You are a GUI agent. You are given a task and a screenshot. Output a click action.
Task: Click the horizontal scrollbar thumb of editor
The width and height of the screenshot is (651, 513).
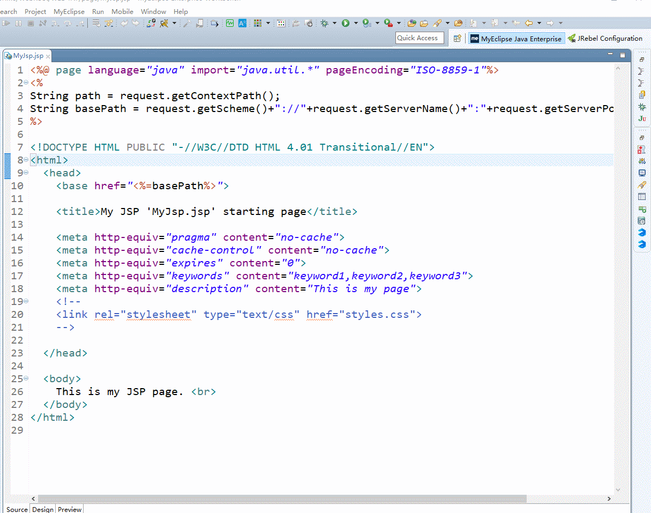pyautogui.click(x=282, y=499)
